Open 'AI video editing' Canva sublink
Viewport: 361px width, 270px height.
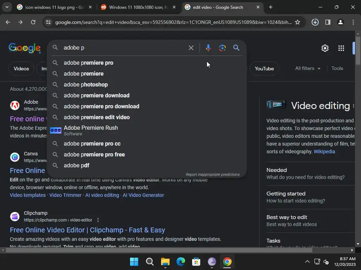[102, 195]
